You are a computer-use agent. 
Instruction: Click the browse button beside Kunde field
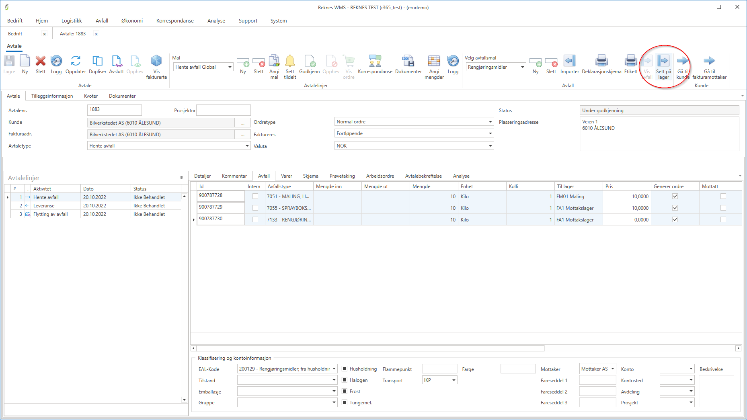[x=243, y=123]
